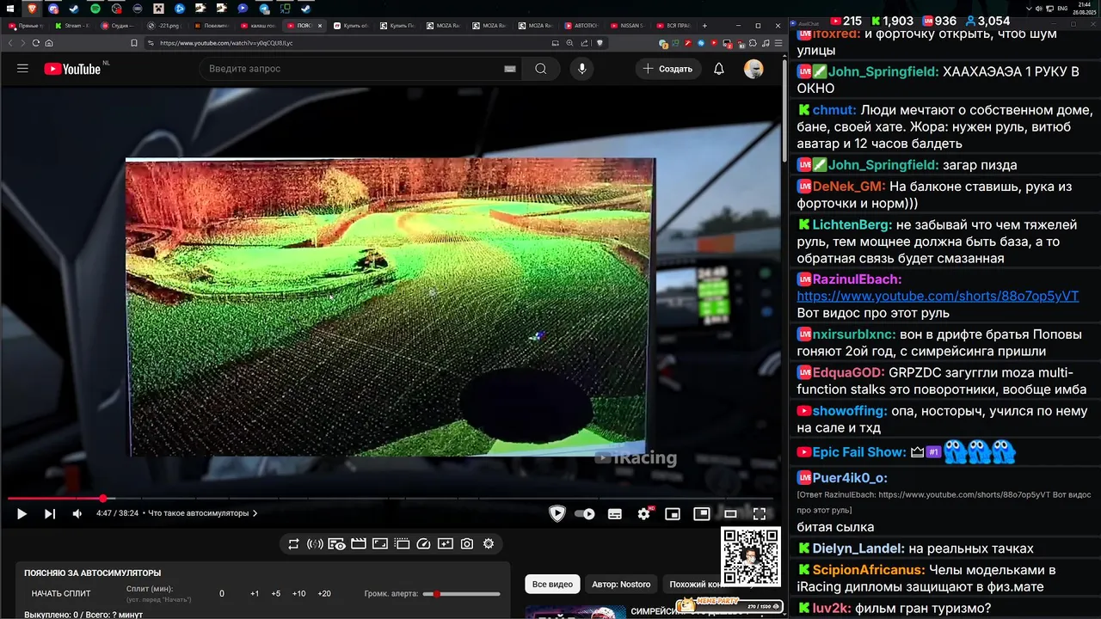Click the Brave shields icon in address bar
The image size is (1101, 619).
pyautogui.click(x=600, y=43)
